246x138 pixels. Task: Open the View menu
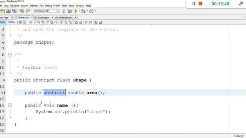[6, 6]
